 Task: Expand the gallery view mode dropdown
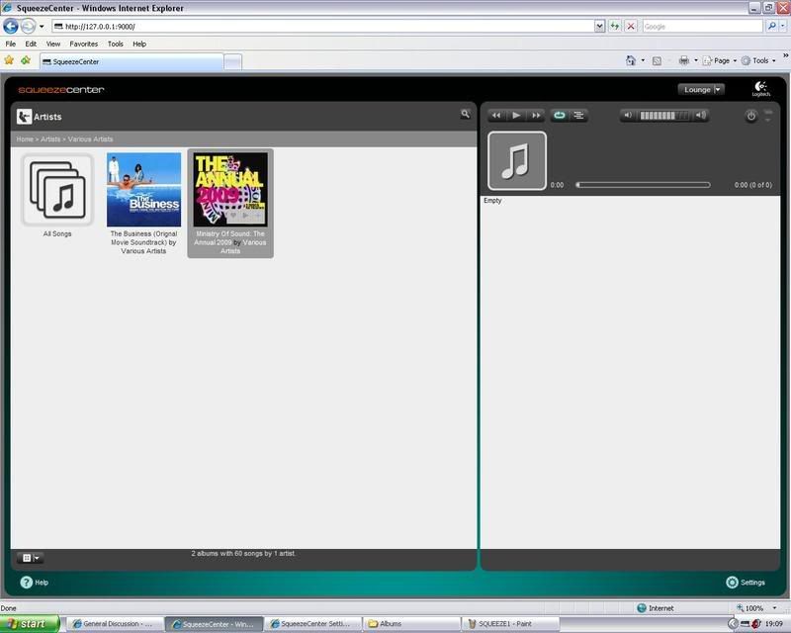pyautogui.click(x=32, y=558)
